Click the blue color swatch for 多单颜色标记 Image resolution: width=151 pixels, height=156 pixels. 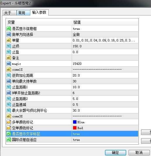tap(75, 122)
